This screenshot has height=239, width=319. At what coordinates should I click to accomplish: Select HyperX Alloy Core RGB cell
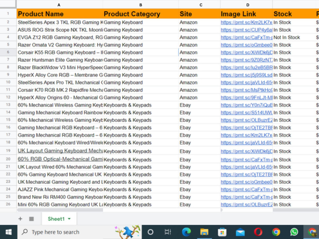(x=60, y=75)
